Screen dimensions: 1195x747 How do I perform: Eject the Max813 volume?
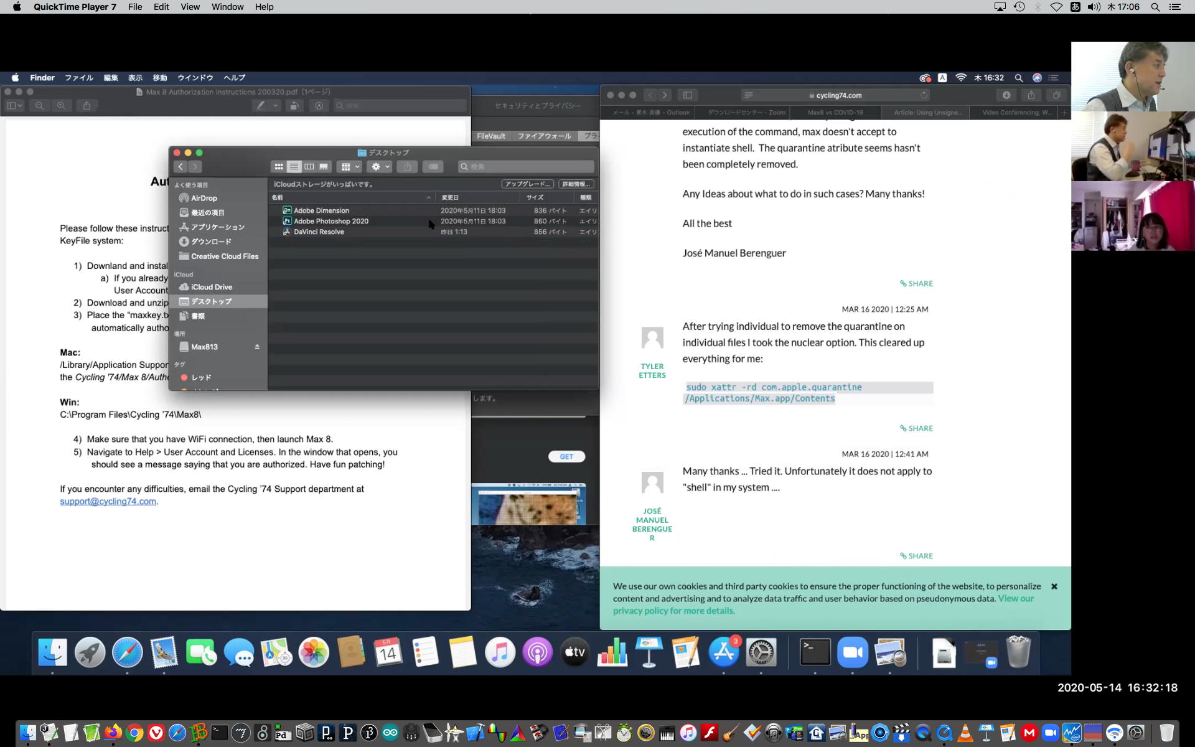[257, 347]
